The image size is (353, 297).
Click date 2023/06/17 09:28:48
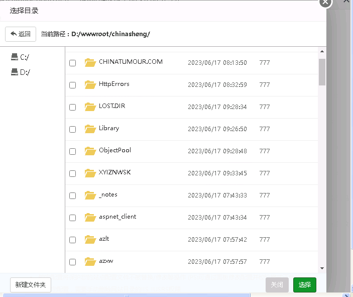[x=217, y=151]
